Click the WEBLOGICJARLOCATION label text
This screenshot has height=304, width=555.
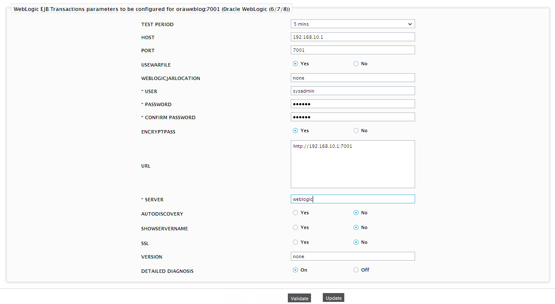pos(171,78)
